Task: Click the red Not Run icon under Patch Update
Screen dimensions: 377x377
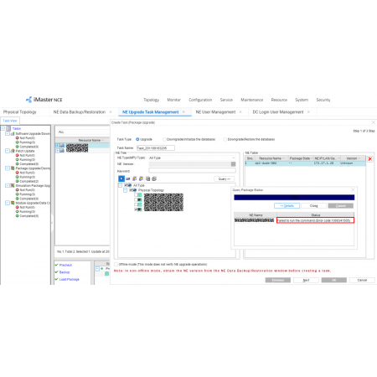Action: click(17, 155)
